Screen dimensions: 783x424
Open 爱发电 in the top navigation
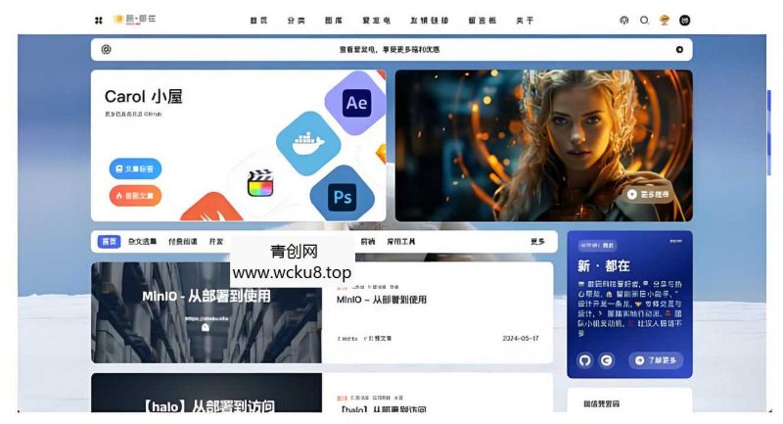pyautogui.click(x=377, y=21)
